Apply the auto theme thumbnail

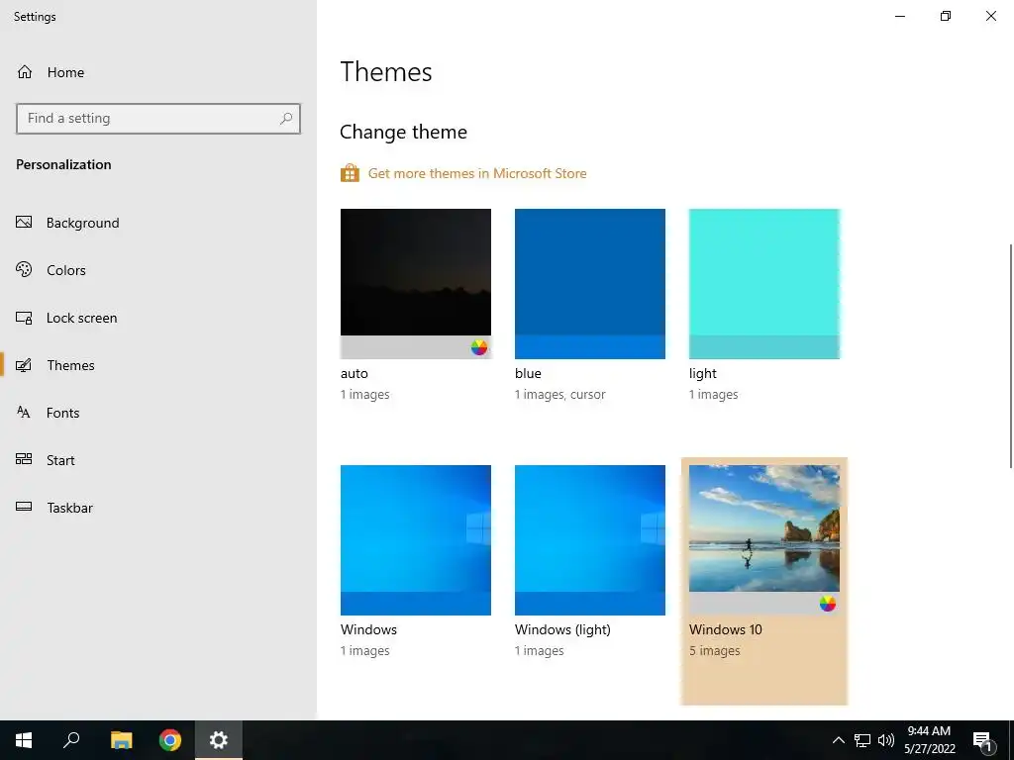(416, 284)
